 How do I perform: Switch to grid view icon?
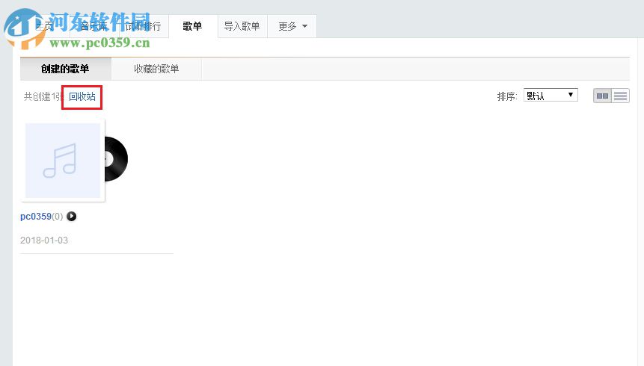pos(603,96)
